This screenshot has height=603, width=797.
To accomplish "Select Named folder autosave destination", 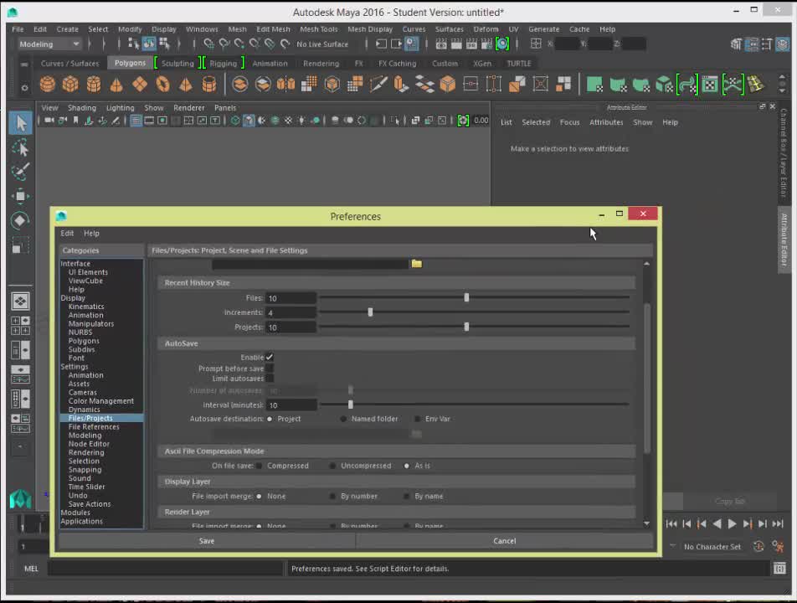I will (343, 419).
